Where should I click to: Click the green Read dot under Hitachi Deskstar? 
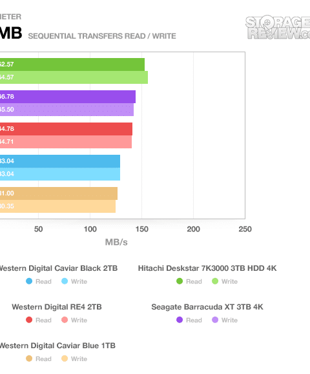point(180,281)
